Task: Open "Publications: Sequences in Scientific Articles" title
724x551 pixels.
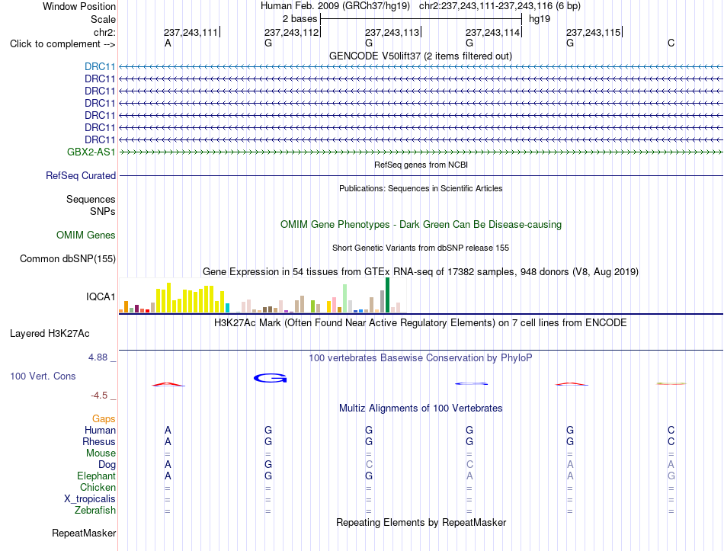Action: (x=421, y=188)
